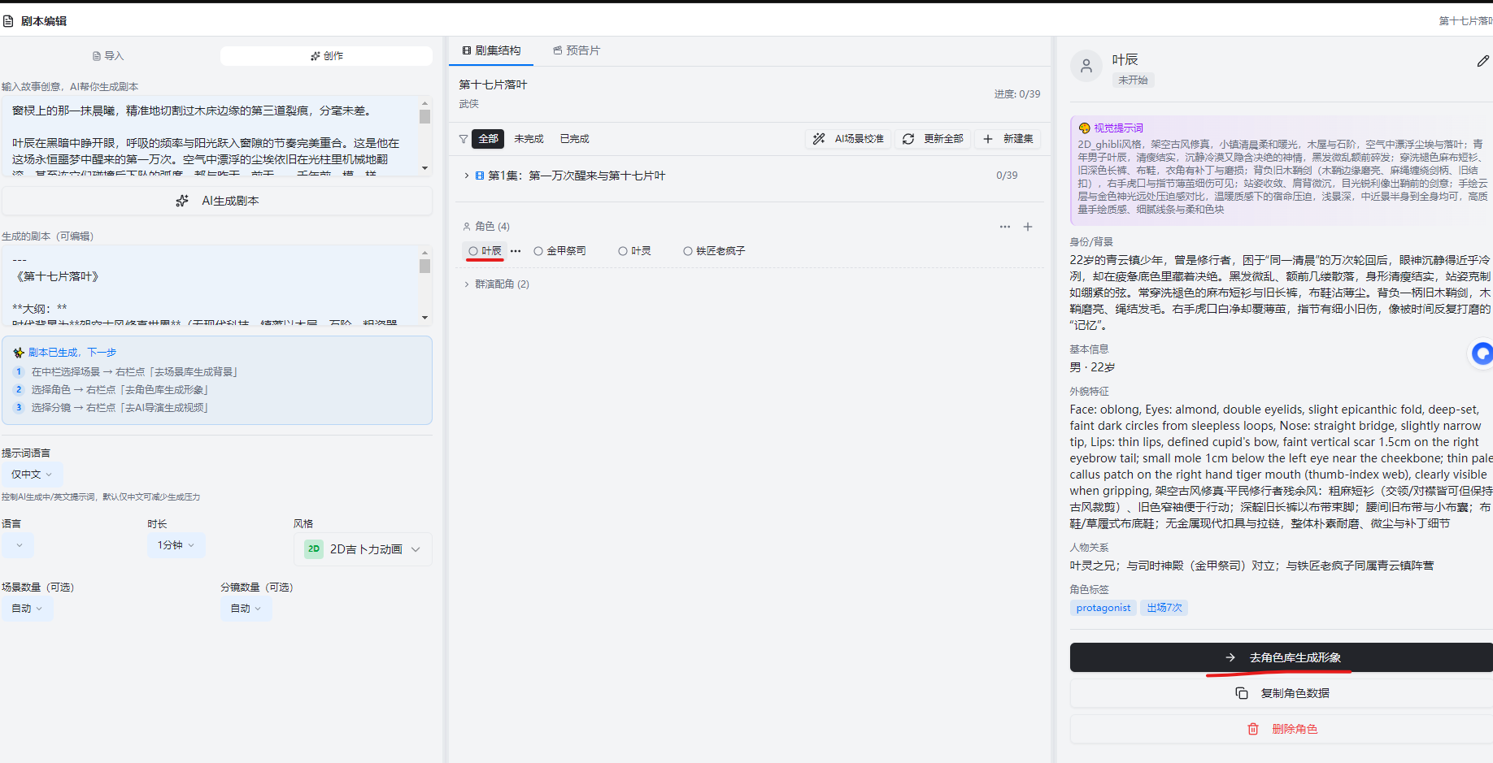The width and height of the screenshot is (1493, 763).
Task: Click the 更新全部 refresh icon
Action: [x=908, y=138]
